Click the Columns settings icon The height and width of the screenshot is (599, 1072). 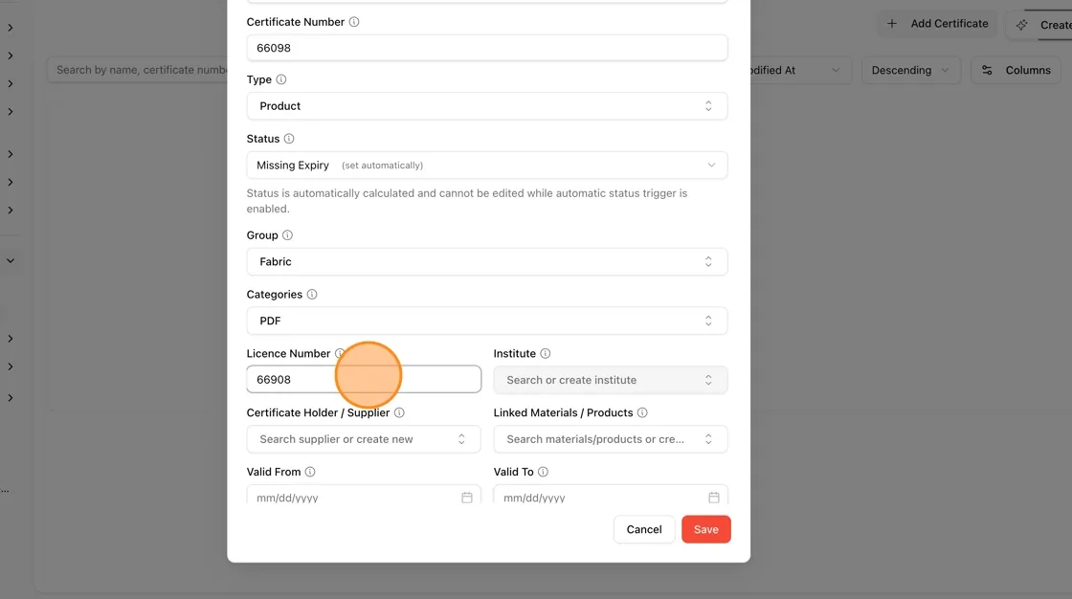coord(987,71)
